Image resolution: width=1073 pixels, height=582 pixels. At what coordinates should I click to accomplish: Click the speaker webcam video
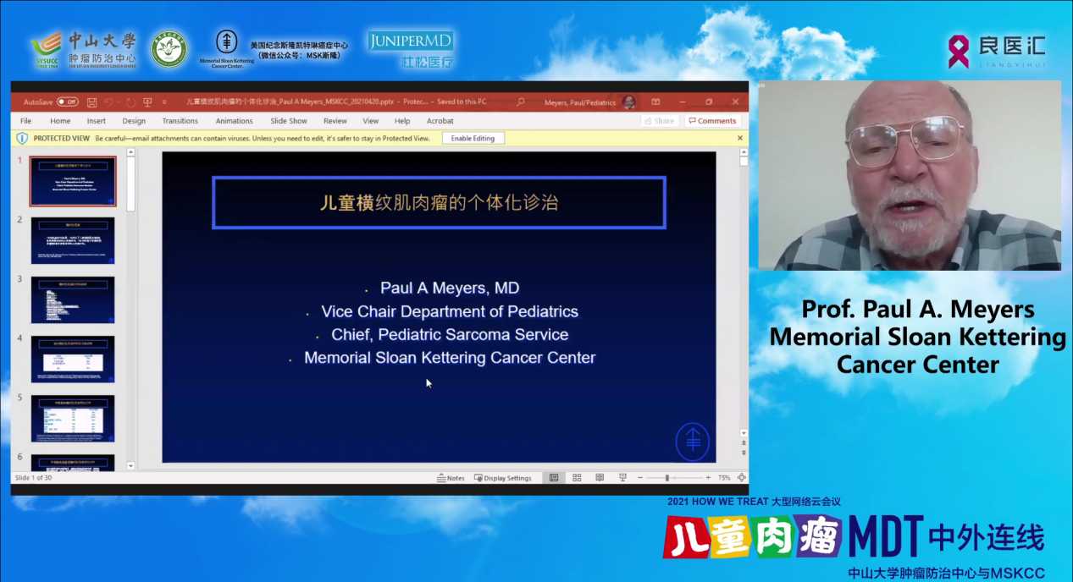(x=910, y=176)
